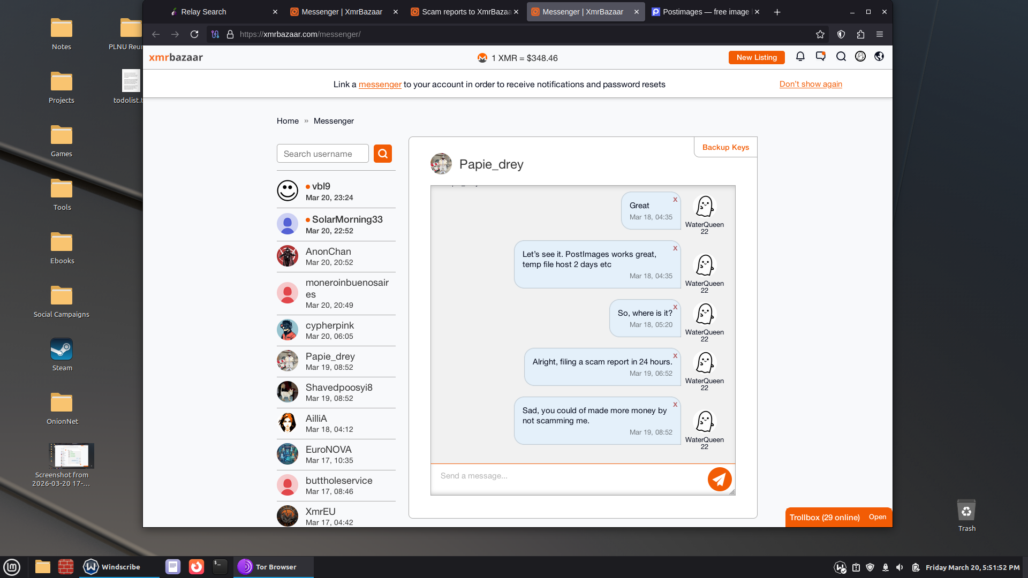
Task: Delete the "So, where is it?" message
Action: (675, 307)
